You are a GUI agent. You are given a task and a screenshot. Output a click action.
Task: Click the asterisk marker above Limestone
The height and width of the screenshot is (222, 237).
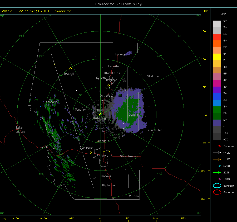(50, 100)
